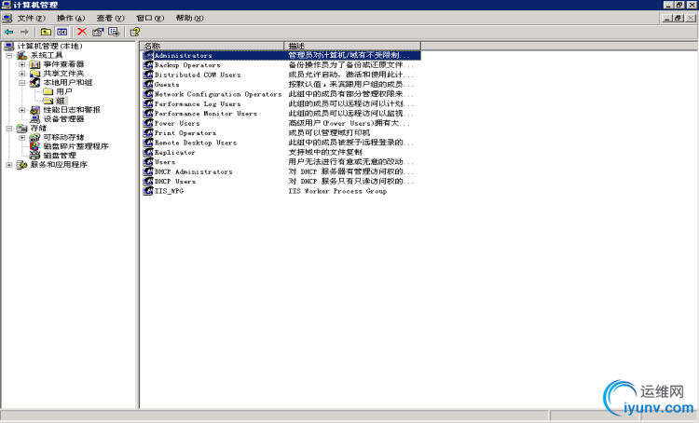Image resolution: width=699 pixels, height=423 pixels.
Task: Click the Forward arrow toolbar icon
Action: click(x=24, y=32)
